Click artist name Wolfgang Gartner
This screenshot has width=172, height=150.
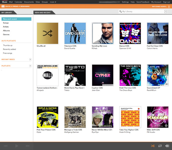click(71, 132)
